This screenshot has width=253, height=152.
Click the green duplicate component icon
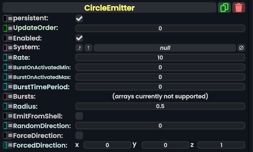pyautogui.click(x=224, y=8)
